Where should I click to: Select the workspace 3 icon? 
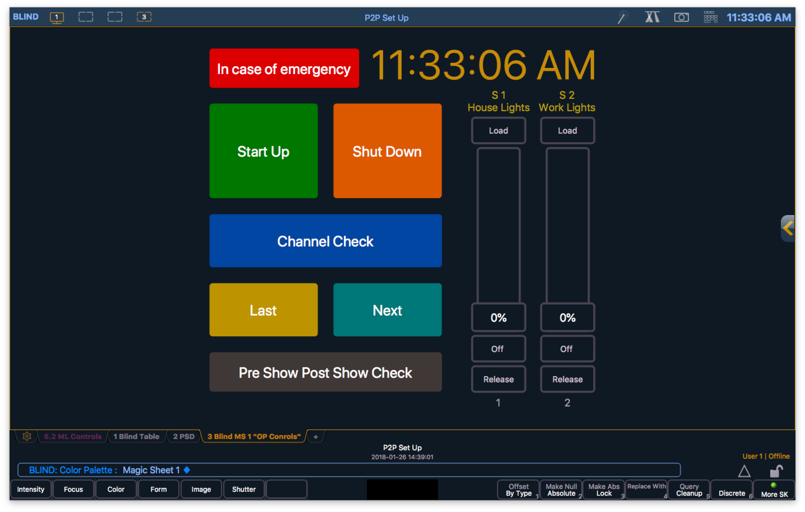144,17
